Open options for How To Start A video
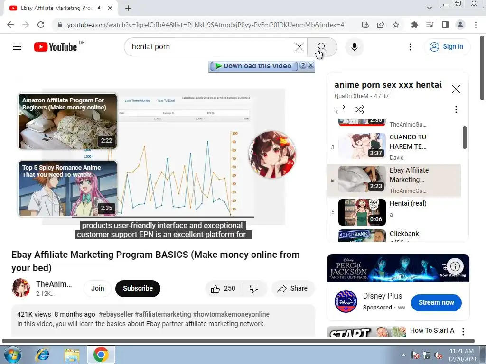 coord(463,331)
